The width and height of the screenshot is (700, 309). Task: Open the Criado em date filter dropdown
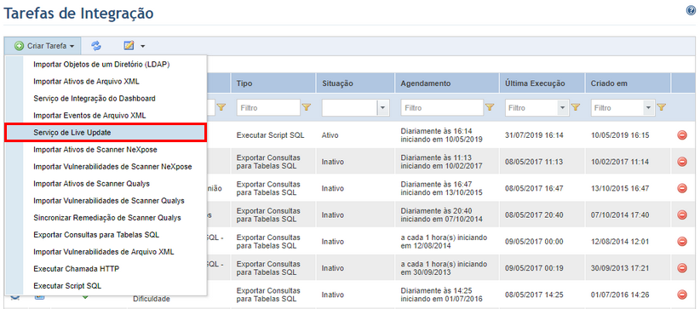coord(649,107)
